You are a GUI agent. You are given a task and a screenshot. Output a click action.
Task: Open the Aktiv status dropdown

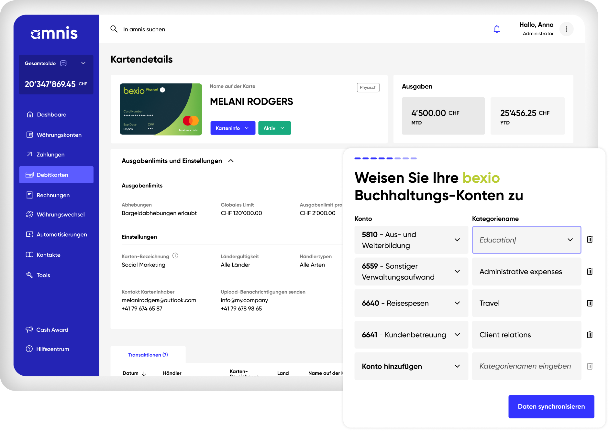(x=274, y=128)
